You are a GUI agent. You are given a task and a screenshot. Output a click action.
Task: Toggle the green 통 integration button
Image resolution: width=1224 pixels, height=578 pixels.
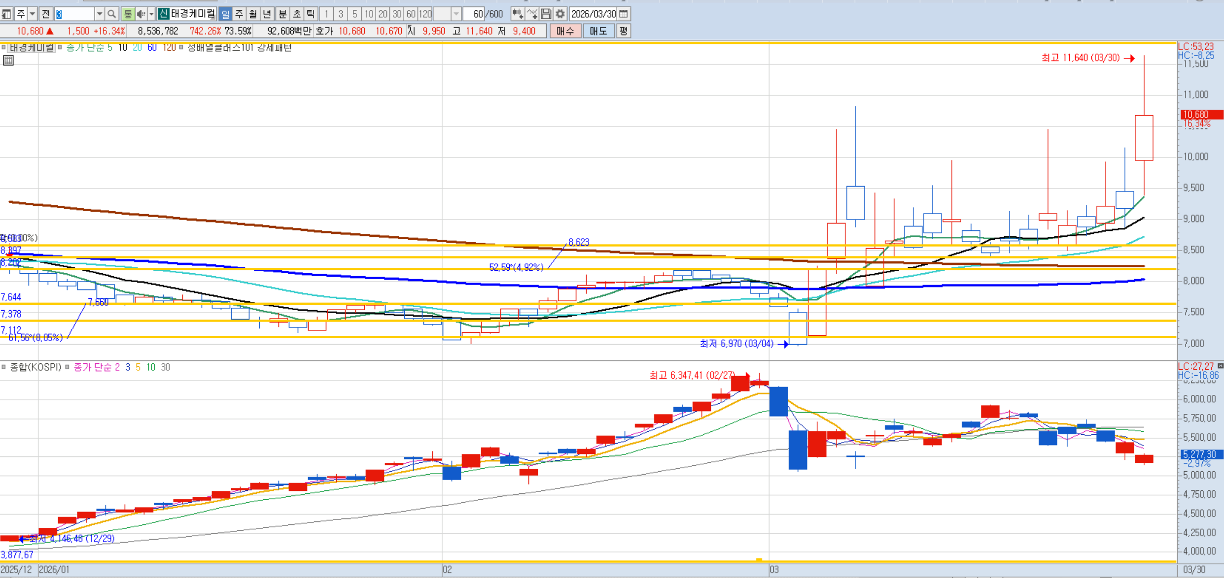128,14
